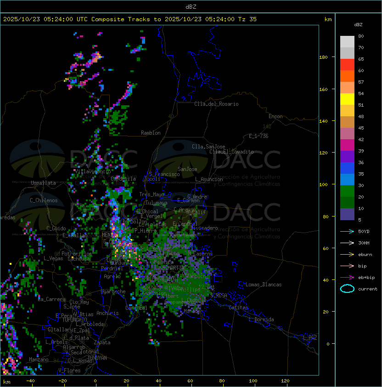This screenshot has width=382, height=387.
Task: Click the 'La_Carrera' map label
Action: pyautogui.click(x=51, y=299)
